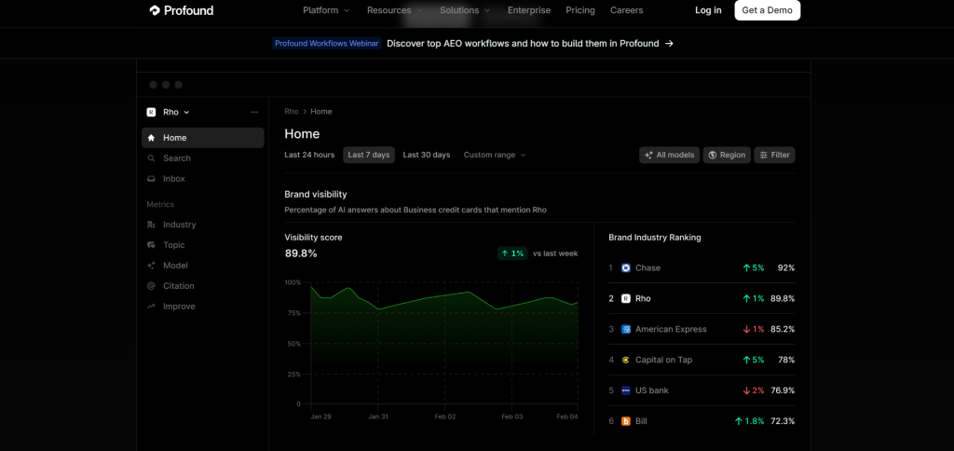Screen dimensions: 954x451
Task: Click the Log in link
Action: pos(708,10)
